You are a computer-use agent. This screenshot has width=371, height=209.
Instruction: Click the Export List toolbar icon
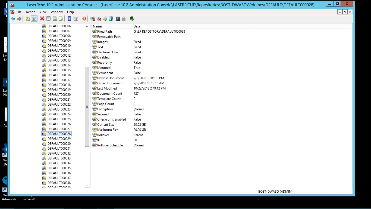pos(61,19)
